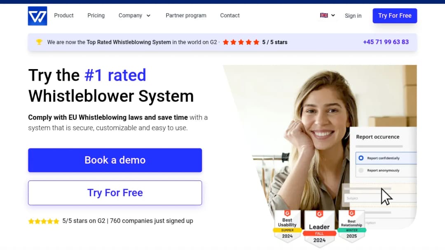Image resolution: width=445 pixels, height=250 pixels.
Task: Click the Whistleblower Software logo
Action: (x=37, y=16)
